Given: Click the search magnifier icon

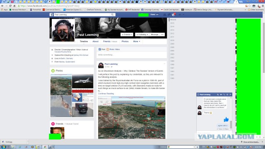Looking at the screenshot, I should click(x=112, y=14).
